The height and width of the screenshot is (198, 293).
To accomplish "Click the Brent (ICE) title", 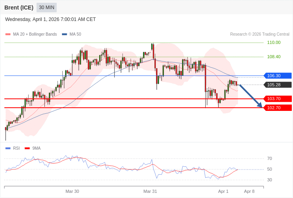I will pyautogui.click(x=19, y=8).
